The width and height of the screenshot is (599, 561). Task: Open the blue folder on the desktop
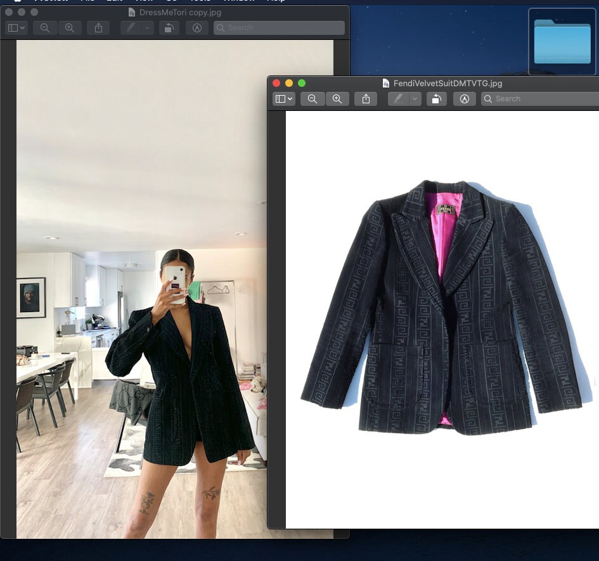tap(562, 41)
